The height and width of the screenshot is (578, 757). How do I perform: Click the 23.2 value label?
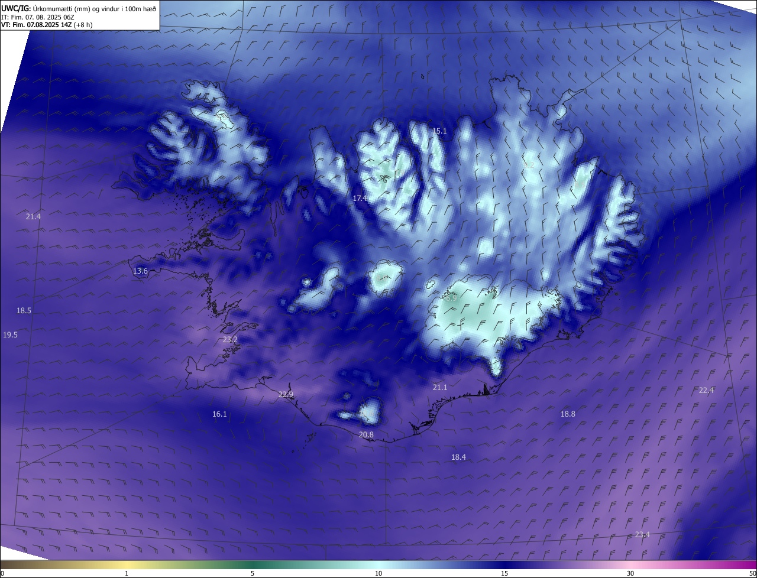[x=230, y=340]
